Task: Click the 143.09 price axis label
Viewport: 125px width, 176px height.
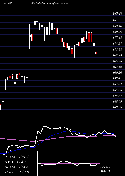Action: [x=117, y=108]
